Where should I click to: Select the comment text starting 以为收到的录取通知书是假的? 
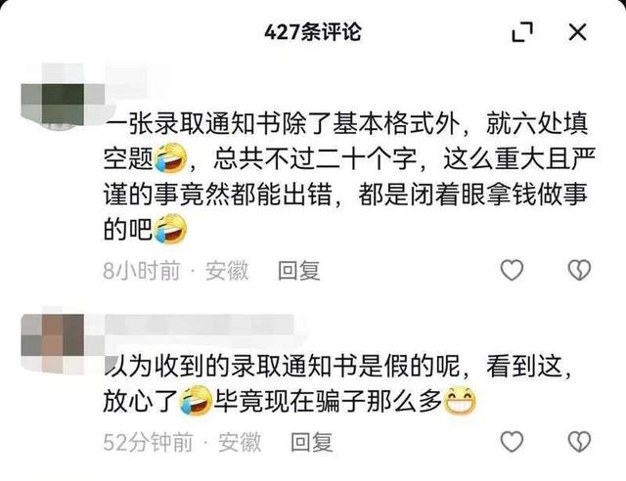[338, 383]
